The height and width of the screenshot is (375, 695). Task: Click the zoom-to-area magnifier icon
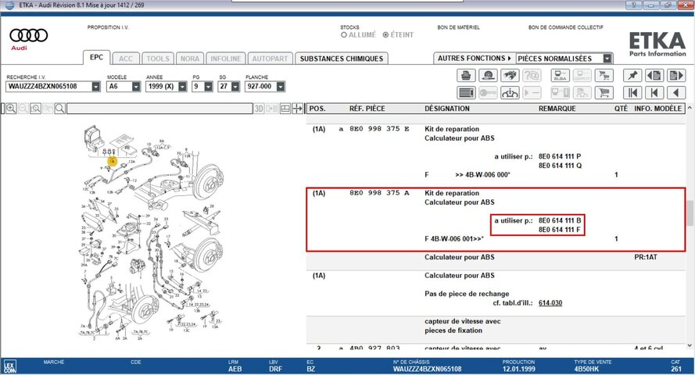[36, 109]
